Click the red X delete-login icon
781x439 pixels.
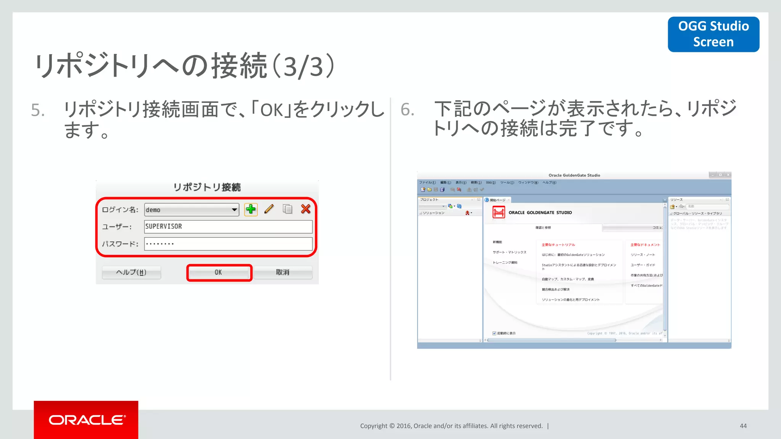[305, 209]
